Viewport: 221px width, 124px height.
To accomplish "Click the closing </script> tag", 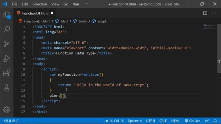I will (51, 101).
